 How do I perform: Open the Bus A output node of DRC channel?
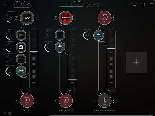pyautogui.click(x=27, y=101)
